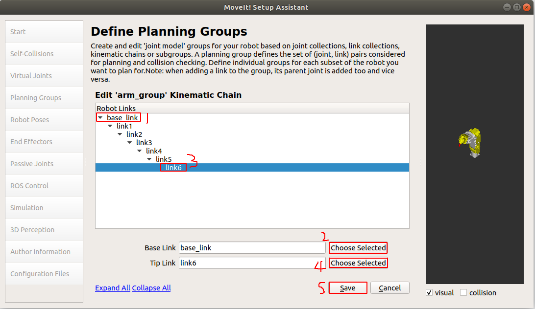Click Choose Selected for Tip Link
Screen dimensions: 535x309
coord(358,263)
